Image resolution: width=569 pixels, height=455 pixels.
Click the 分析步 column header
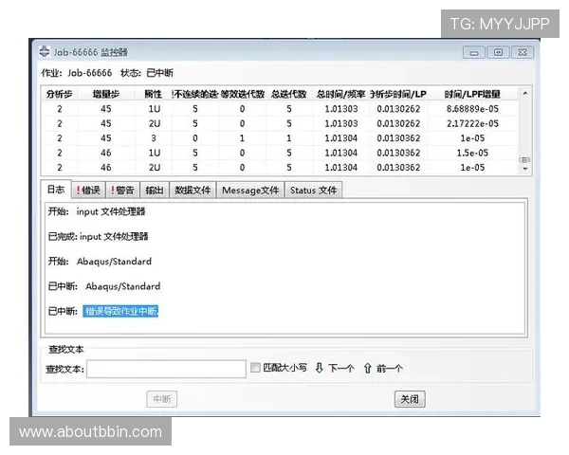[60, 95]
